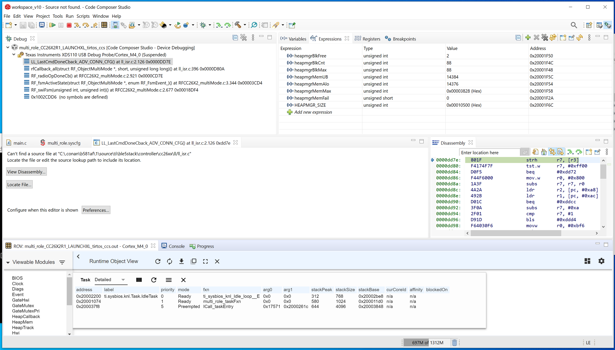This screenshot has width=615, height=350.
Task: Click the ROV settings gear icon
Action: pyautogui.click(x=601, y=261)
